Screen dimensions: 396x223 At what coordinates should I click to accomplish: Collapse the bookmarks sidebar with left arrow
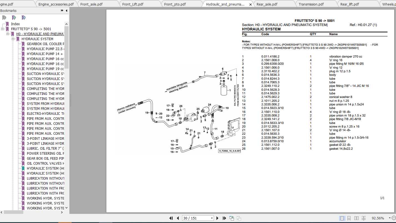[67, 11]
